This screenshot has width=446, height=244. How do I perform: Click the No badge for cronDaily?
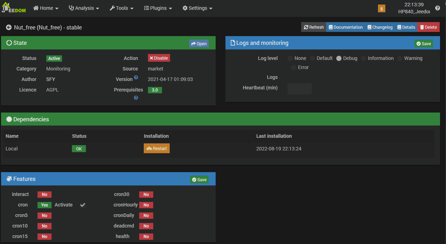point(146,216)
